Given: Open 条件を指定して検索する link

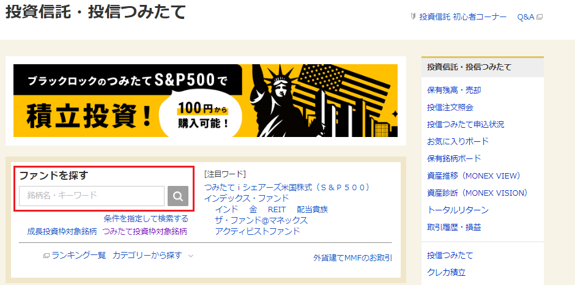Looking at the screenshot, I should [x=146, y=219].
